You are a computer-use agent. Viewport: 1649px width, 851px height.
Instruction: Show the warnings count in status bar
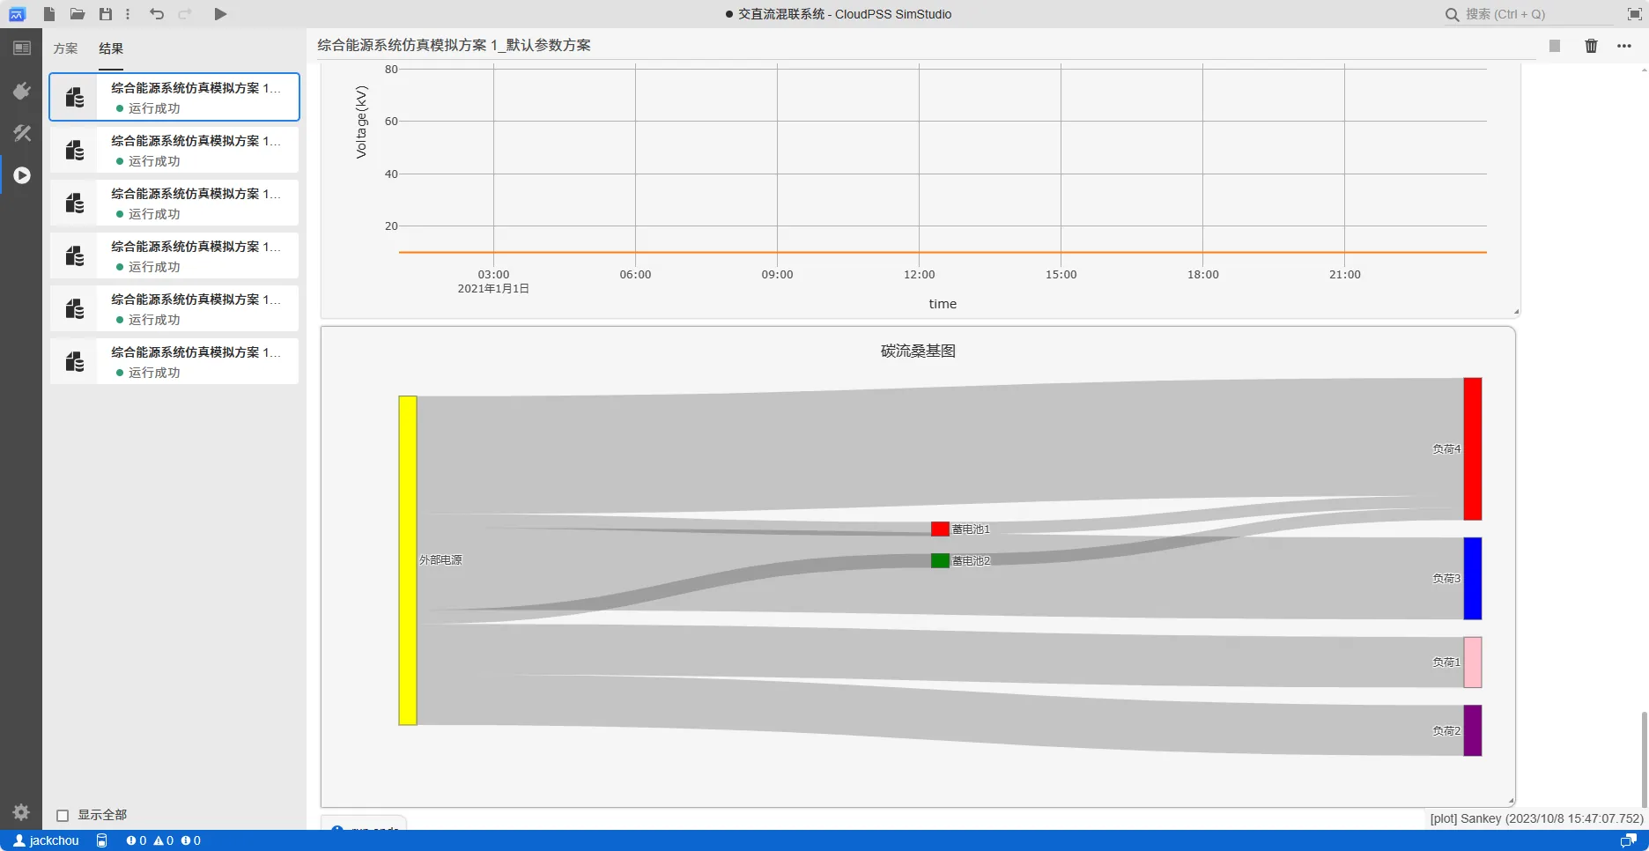(x=164, y=840)
